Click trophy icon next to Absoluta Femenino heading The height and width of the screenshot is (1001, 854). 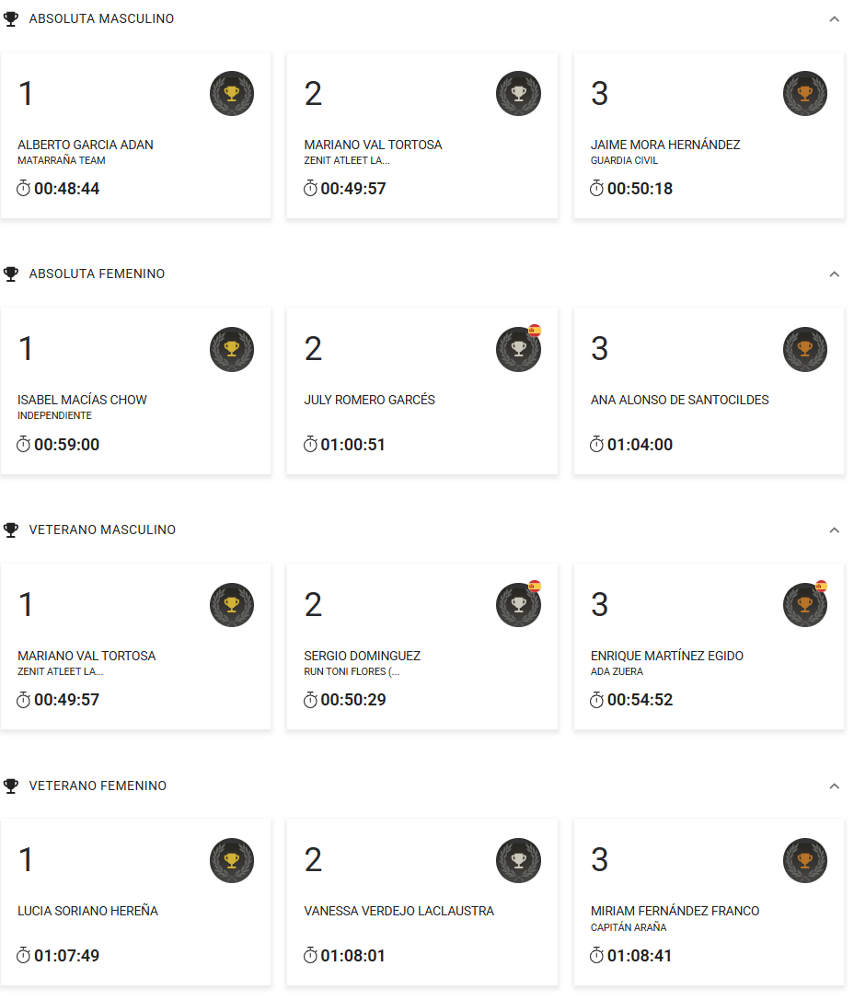click(11, 274)
